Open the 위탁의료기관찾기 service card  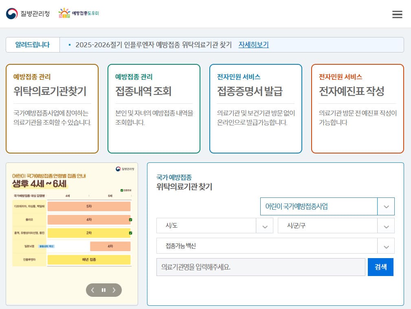coord(52,108)
